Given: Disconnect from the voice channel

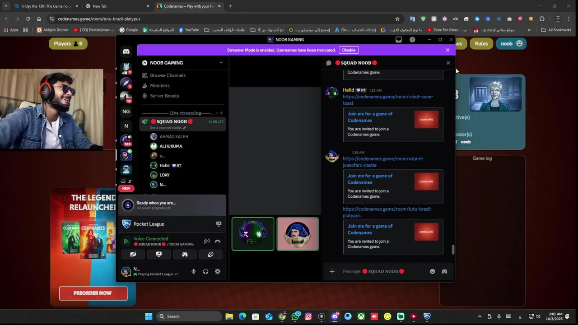Looking at the screenshot, I should [218, 241].
